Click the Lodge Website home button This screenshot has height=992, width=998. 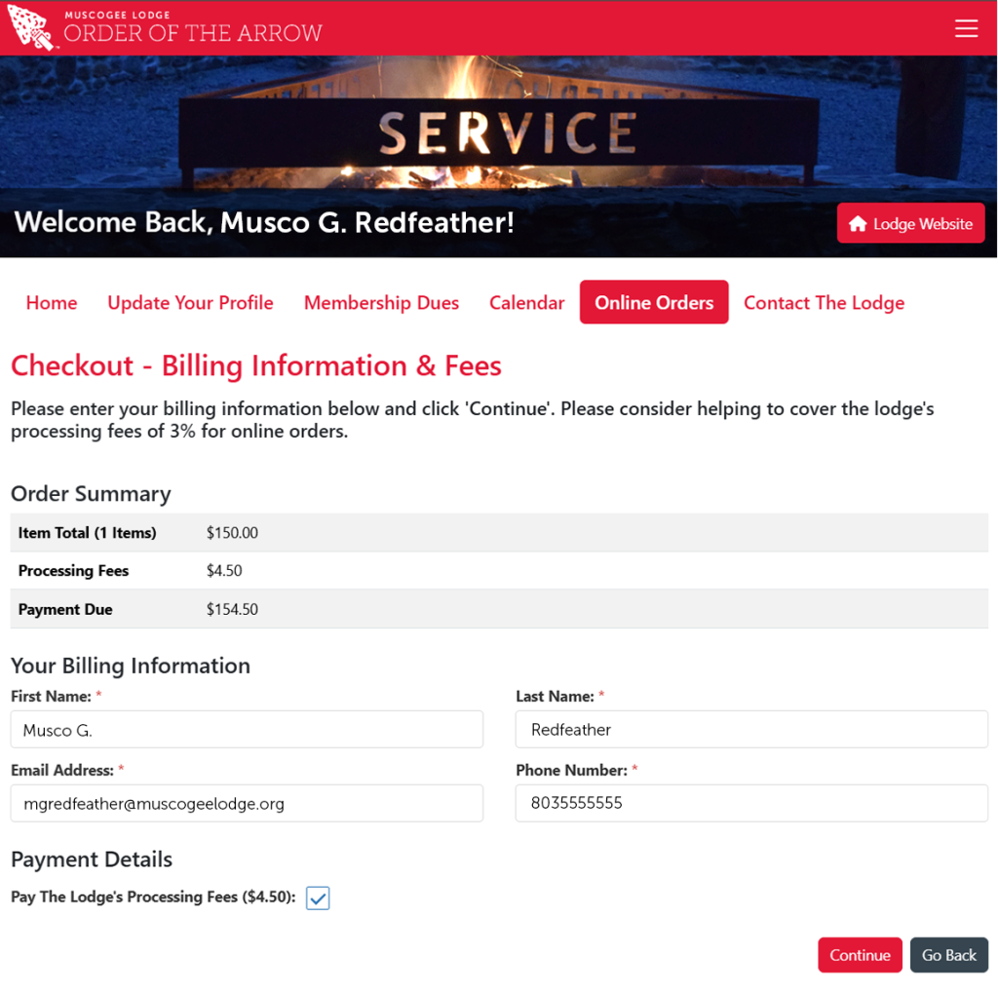(910, 223)
